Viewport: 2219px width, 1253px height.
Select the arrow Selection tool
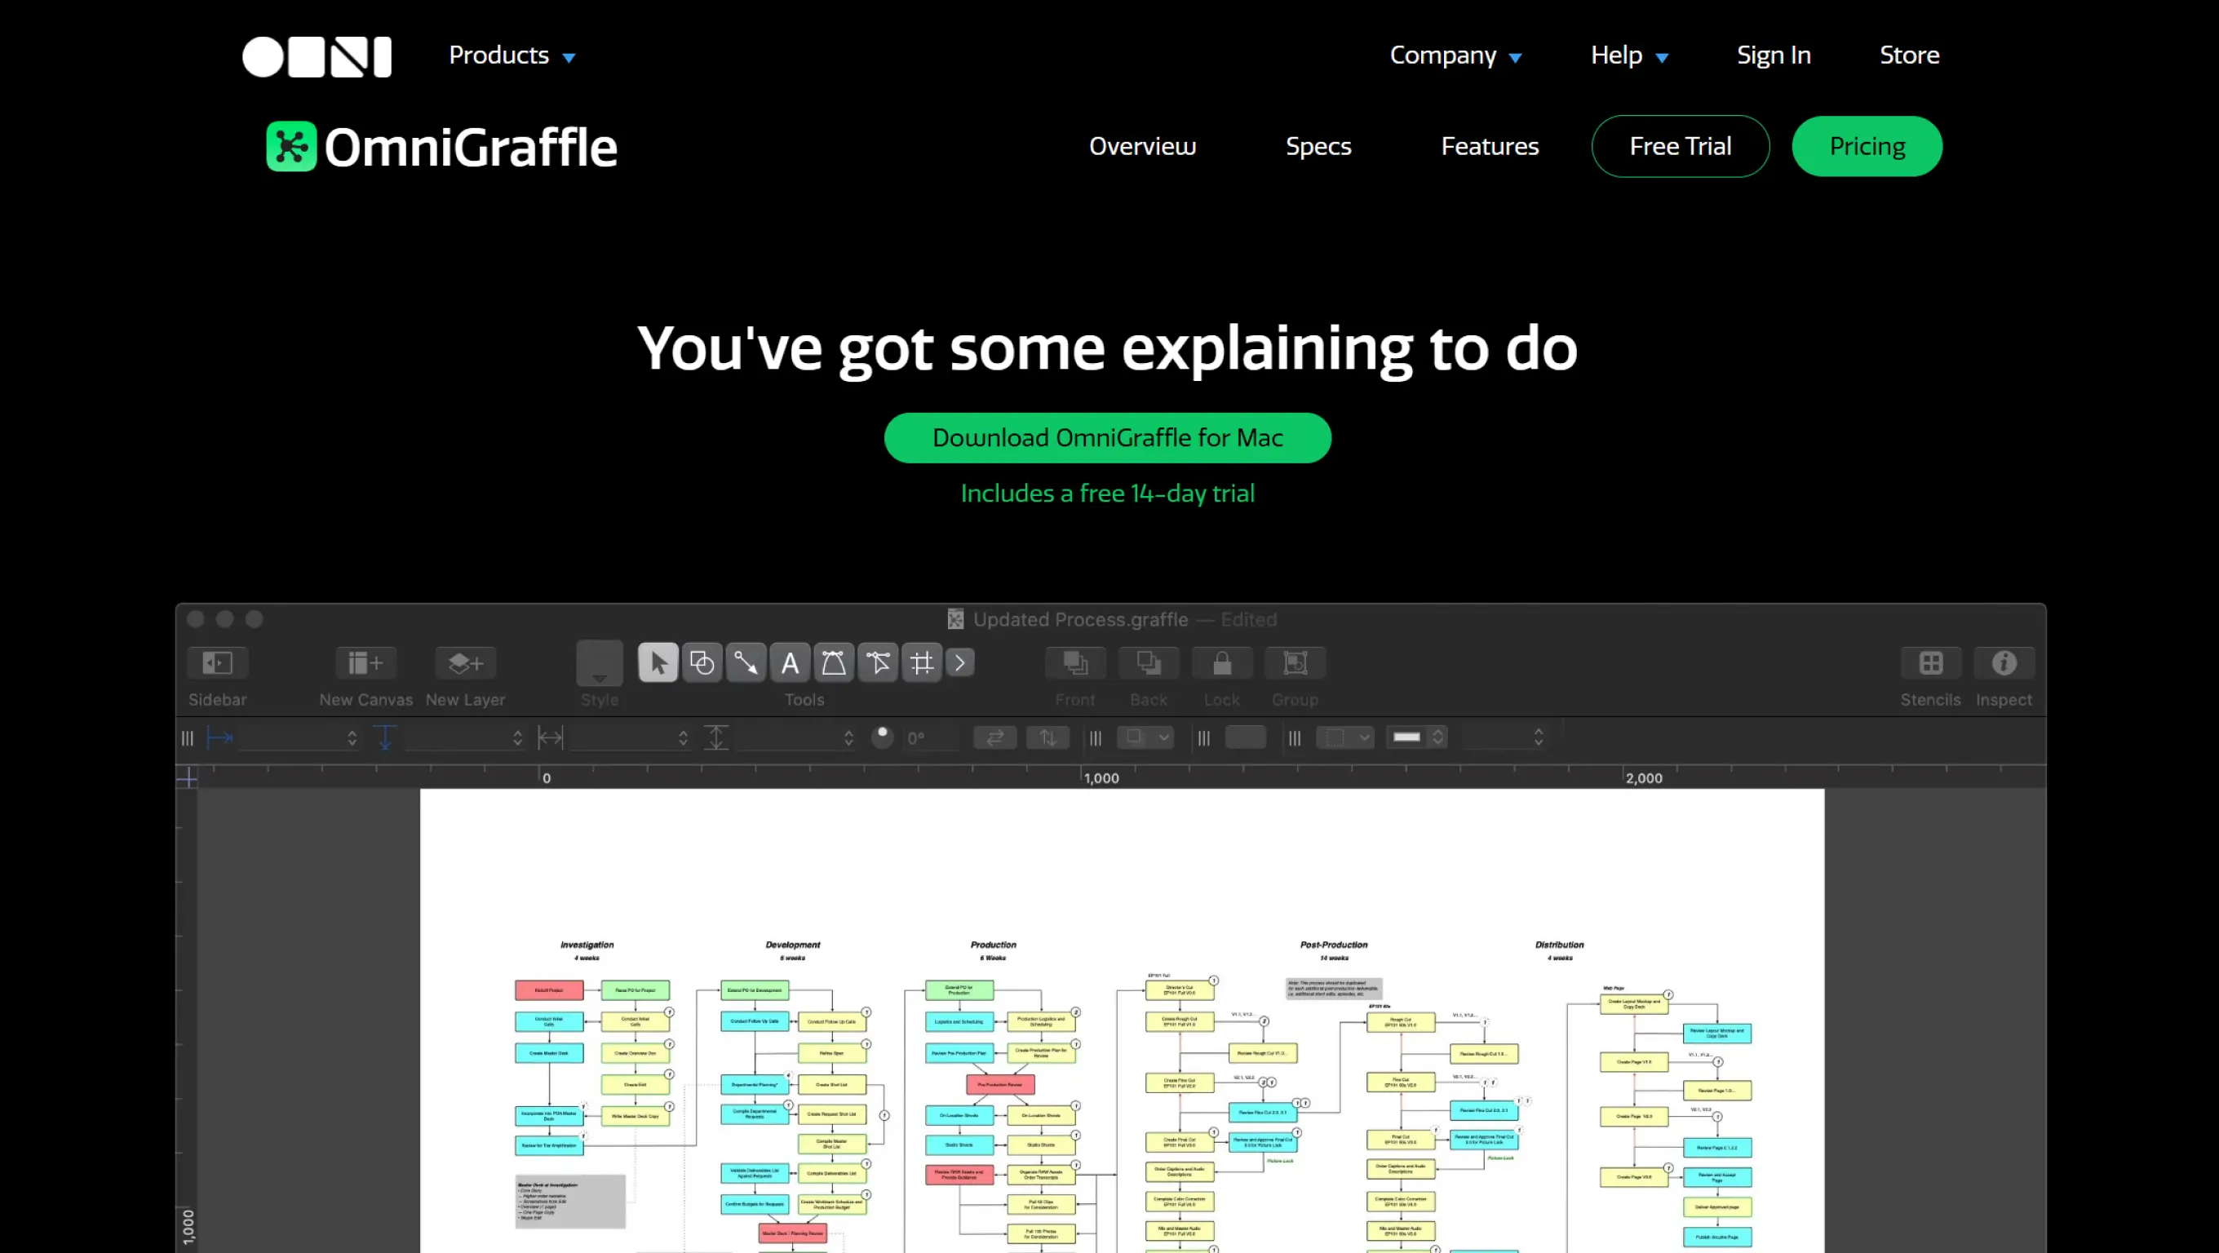(658, 663)
